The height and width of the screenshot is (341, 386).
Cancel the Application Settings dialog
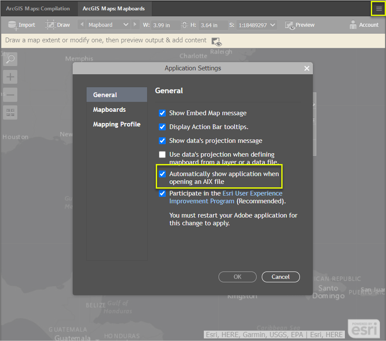point(280,277)
